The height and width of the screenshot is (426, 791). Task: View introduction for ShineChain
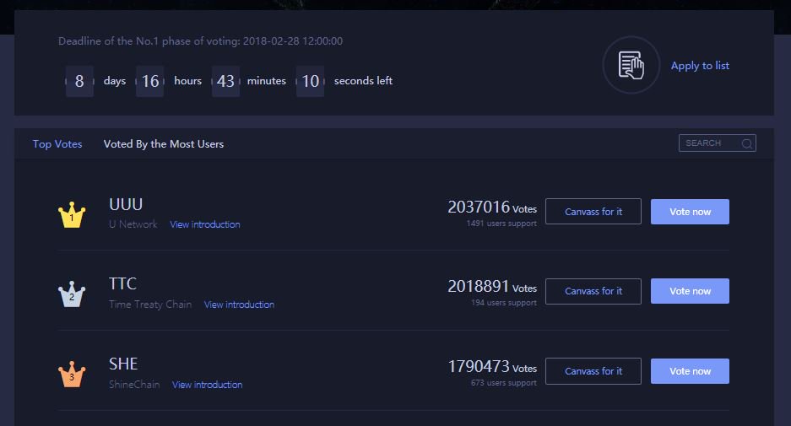(x=208, y=385)
